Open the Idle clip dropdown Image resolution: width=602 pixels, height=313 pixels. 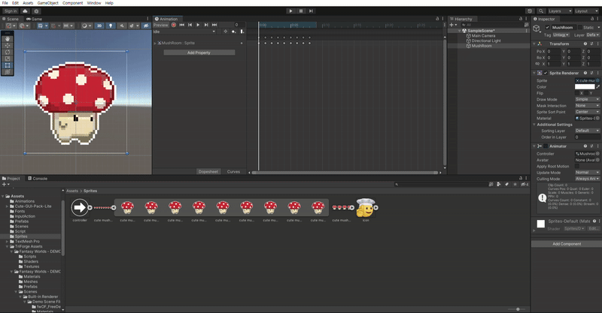tap(184, 32)
